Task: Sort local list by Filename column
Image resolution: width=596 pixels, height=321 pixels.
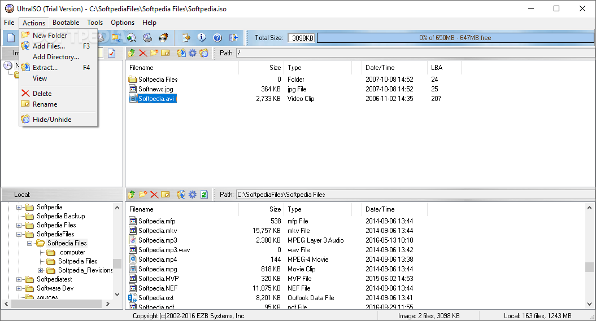Action: tap(182, 209)
